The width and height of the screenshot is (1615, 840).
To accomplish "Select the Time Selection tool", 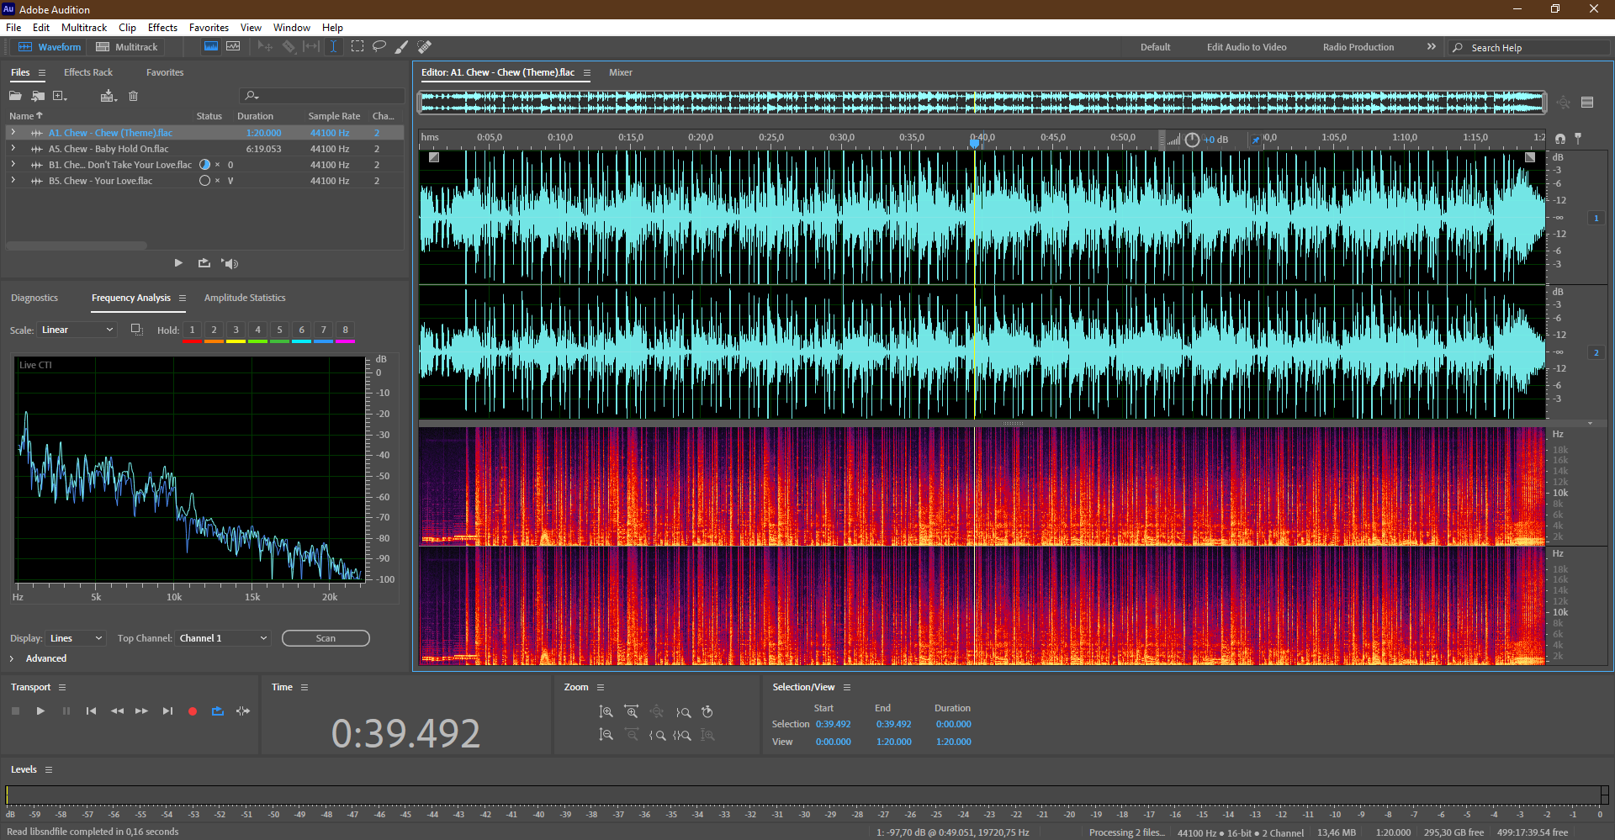I will [x=333, y=47].
